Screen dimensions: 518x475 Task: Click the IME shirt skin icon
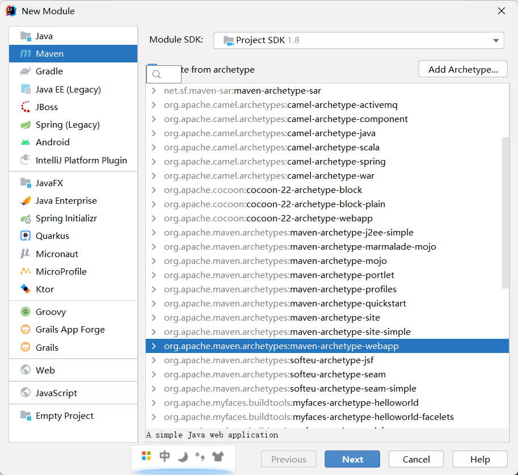[x=218, y=456]
